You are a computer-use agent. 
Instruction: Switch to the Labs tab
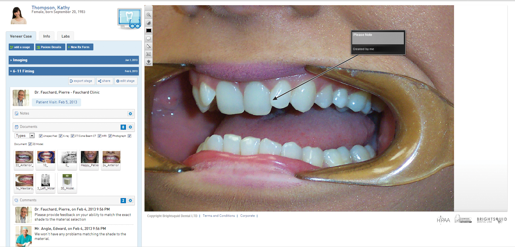65,36
